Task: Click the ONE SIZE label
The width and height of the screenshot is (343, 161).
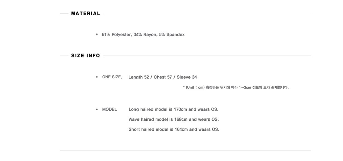Action: click(x=112, y=77)
